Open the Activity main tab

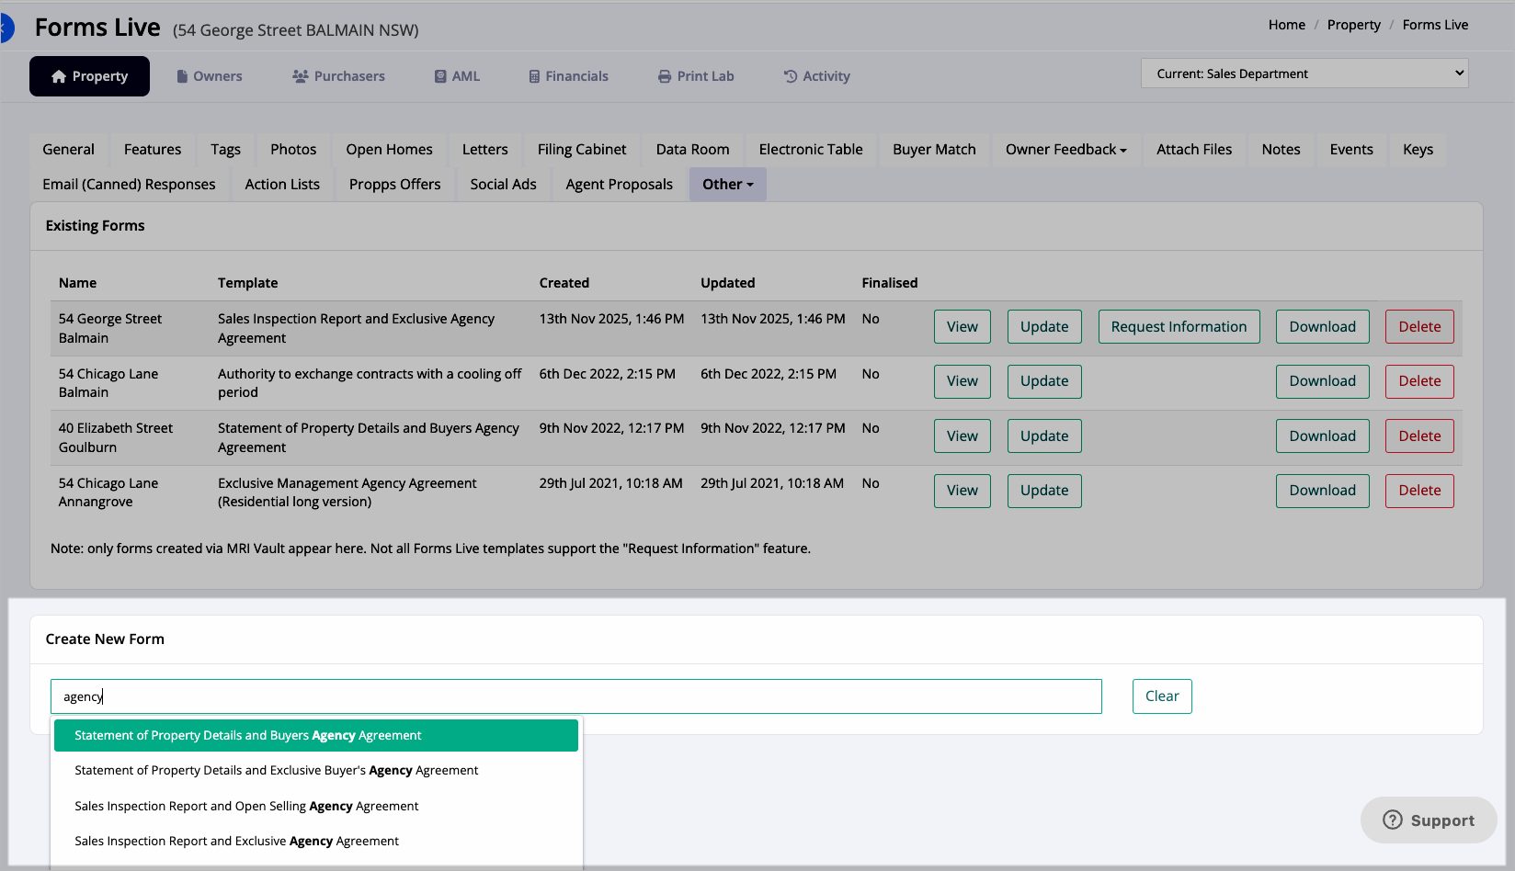tap(816, 76)
